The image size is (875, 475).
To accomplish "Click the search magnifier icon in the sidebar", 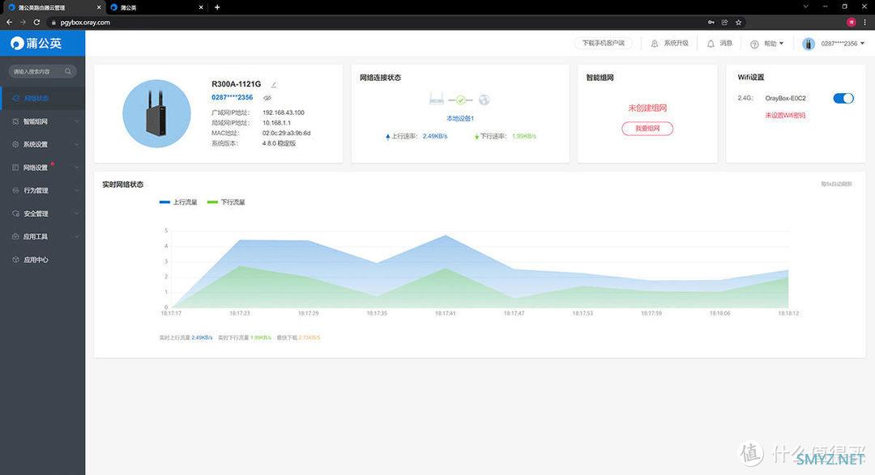I will [68, 71].
